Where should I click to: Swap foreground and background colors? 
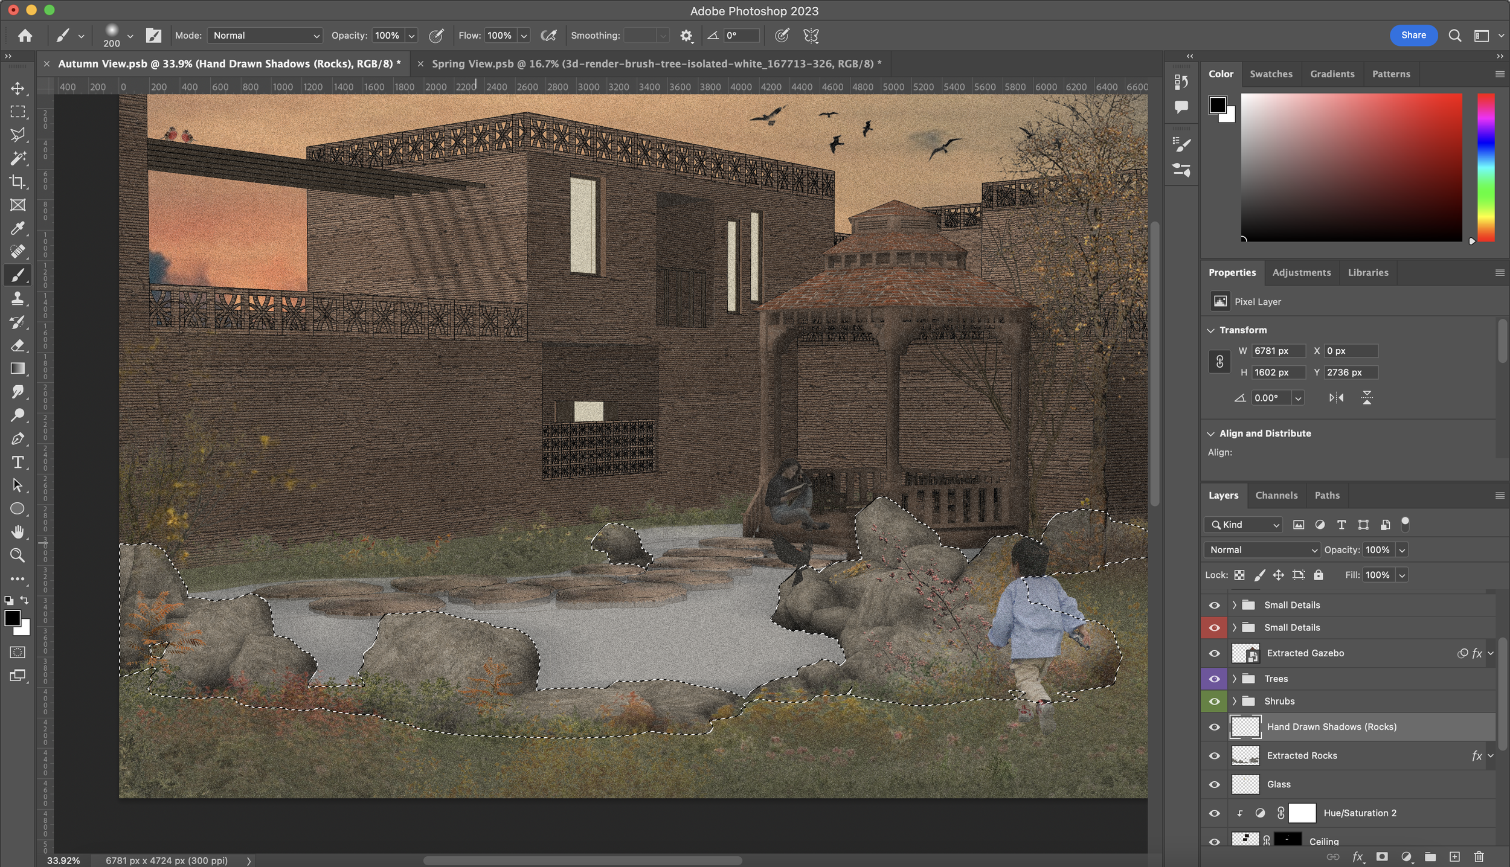click(x=24, y=600)
